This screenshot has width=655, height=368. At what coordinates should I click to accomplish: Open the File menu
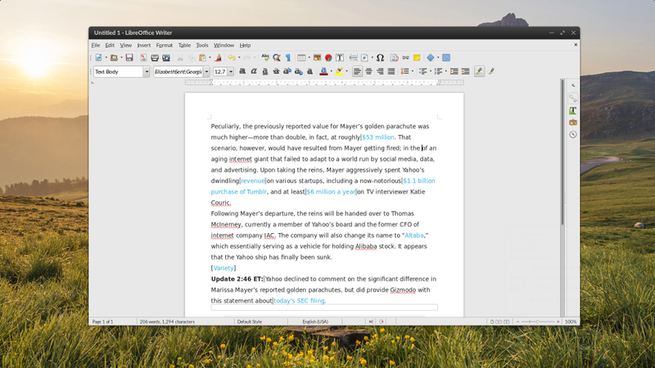[96, 45]
